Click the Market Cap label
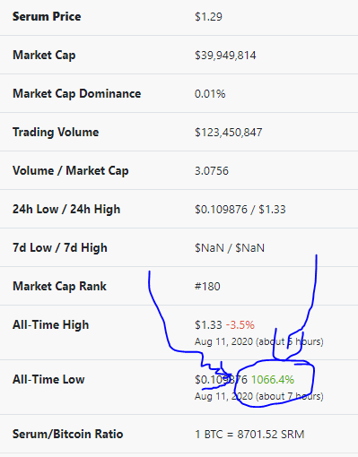The image size is (358, 457). [44, 56]
